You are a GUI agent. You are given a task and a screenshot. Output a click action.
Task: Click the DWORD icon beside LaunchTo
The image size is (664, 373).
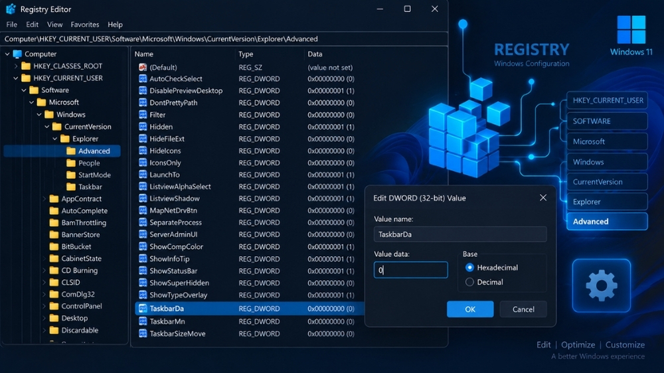(x=143, y=175)
